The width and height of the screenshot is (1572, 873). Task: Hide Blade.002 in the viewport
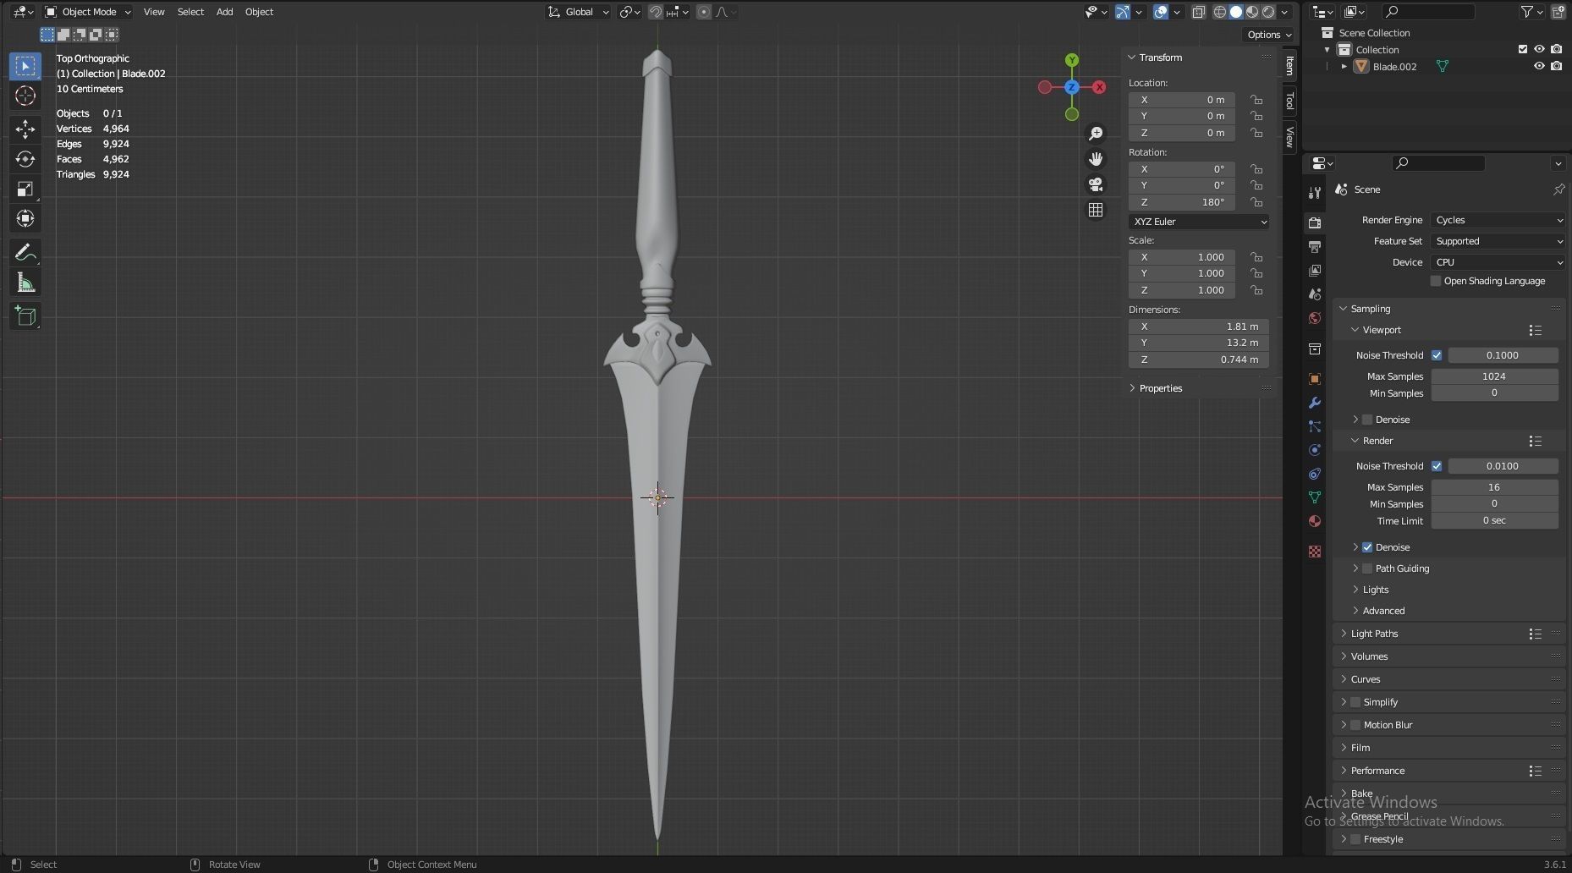[x=1539, y=66]
